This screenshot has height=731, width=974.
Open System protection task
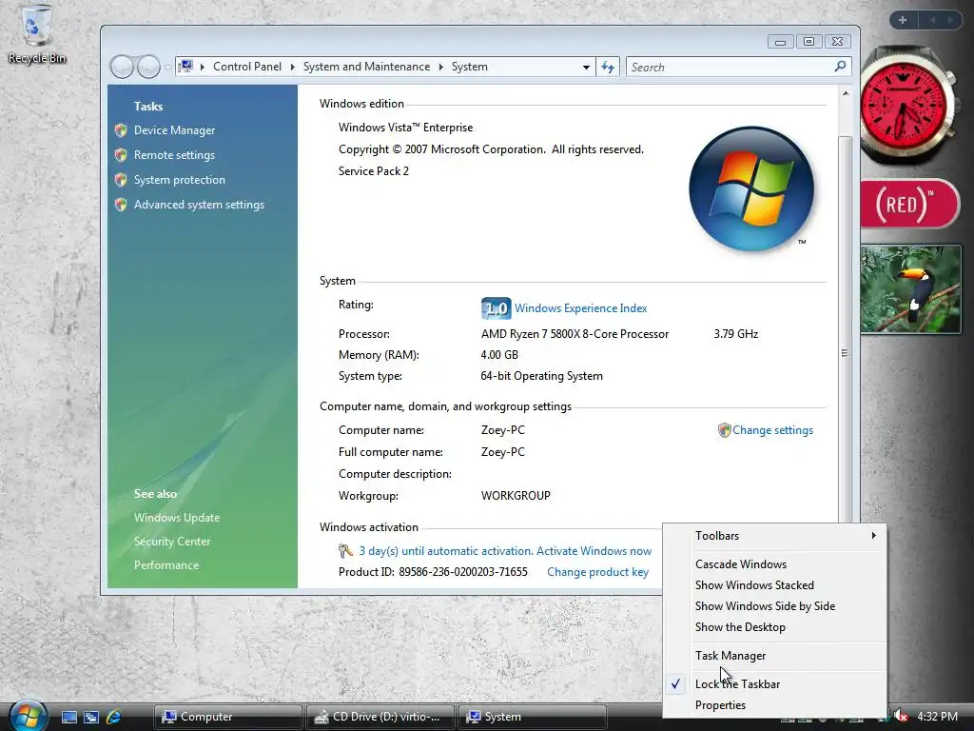180,180
